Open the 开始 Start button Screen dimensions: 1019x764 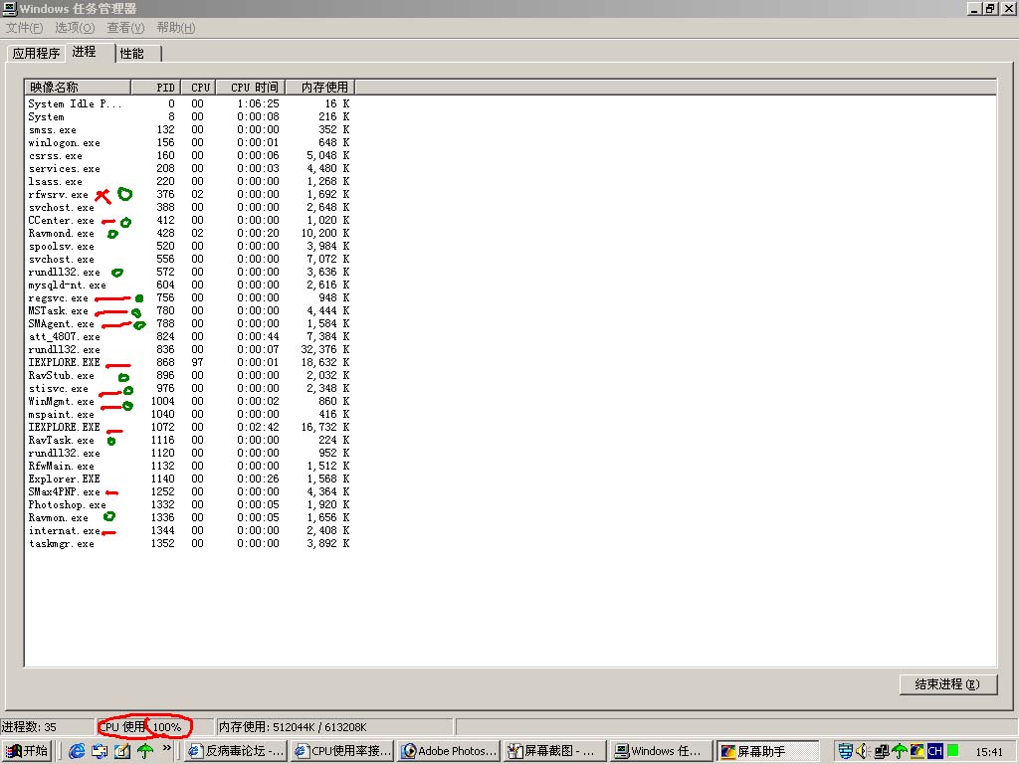(x=27, y=751)
